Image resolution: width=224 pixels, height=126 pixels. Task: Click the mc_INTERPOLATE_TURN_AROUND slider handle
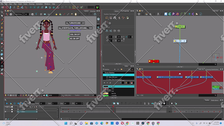[x=75, y=30]
